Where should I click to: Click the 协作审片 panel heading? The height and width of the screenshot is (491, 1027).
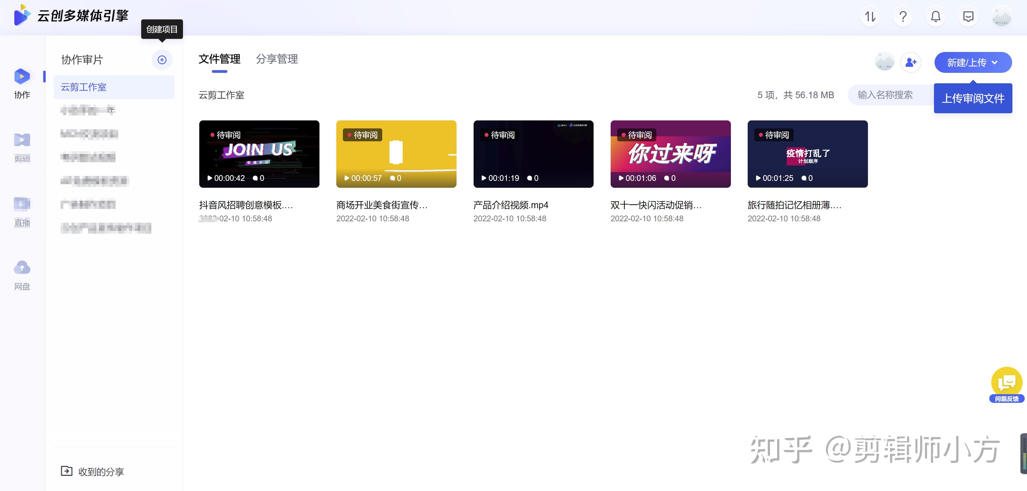pos(82,60)
